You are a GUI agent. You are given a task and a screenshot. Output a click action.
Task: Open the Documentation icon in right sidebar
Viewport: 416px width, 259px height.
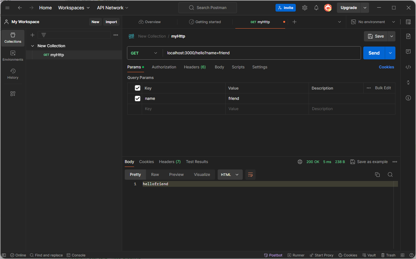pos(408,36)
